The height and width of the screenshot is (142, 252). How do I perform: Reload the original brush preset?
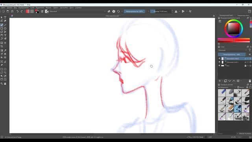119,11
